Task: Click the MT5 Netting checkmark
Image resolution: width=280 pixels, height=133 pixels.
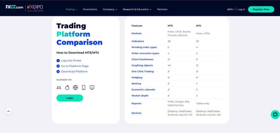Action: coord(168,84)
